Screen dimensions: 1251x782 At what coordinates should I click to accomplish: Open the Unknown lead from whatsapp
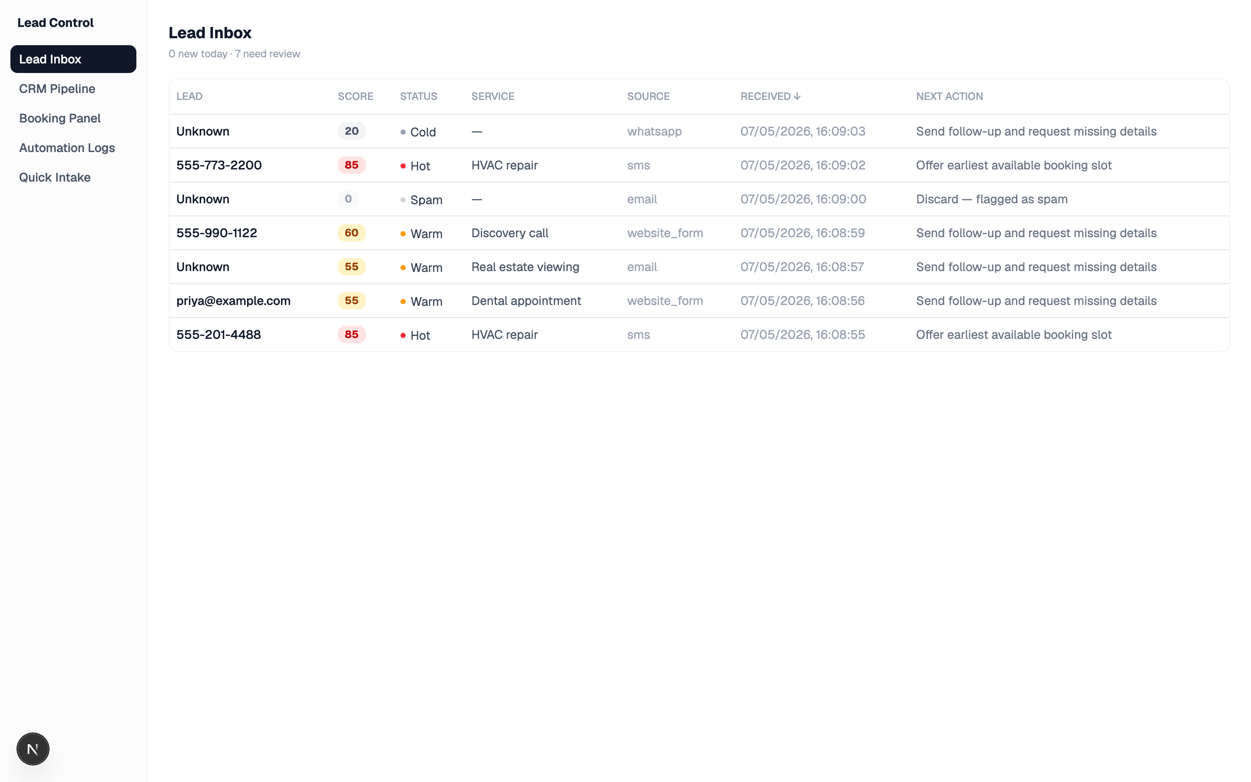point(203,131)
